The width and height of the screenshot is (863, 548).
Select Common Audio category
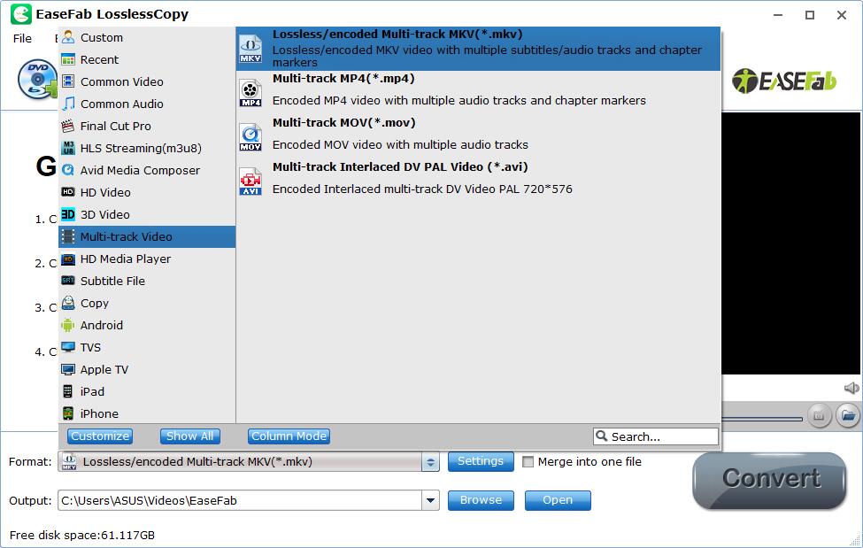point(147,104)
